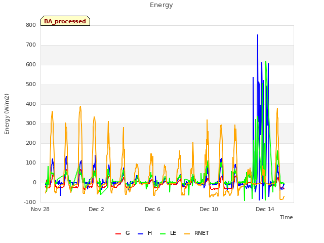This screenshot has height=243, width=324.
Task: Click the BA_processed label box
Action: [65, 21]
